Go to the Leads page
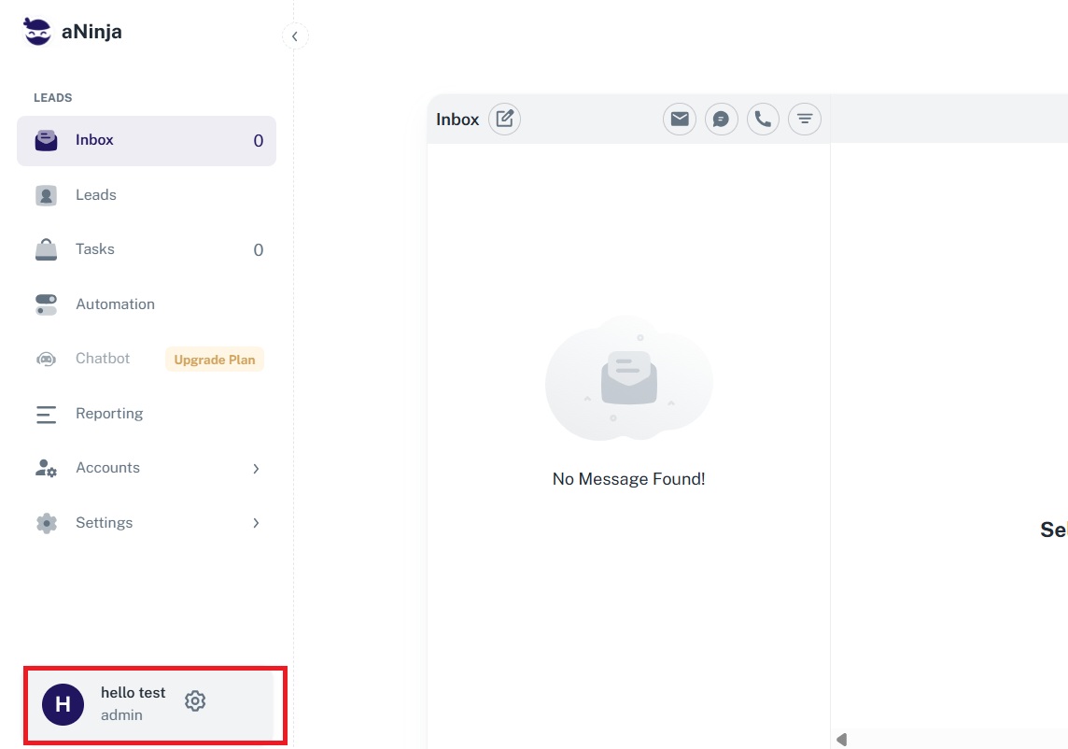Screen dimensions: 1068x749 [x=95, y=195]
